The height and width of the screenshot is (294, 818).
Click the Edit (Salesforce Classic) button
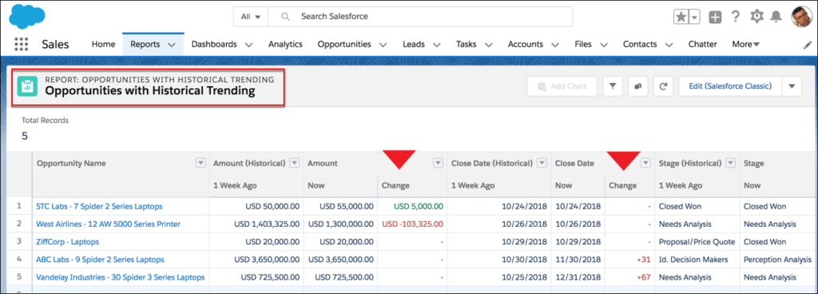click(x=730, y=86)
